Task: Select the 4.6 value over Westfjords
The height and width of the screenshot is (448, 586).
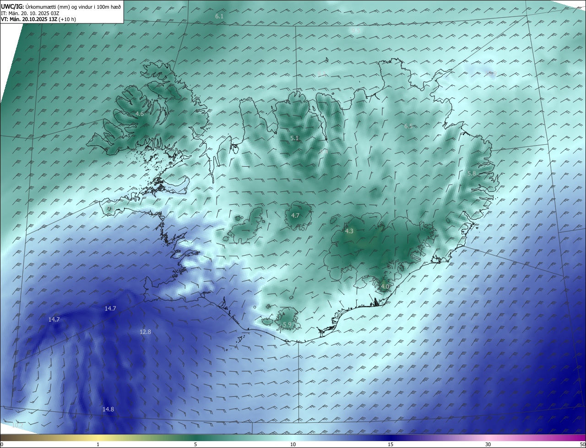Action: pos(140,114)
